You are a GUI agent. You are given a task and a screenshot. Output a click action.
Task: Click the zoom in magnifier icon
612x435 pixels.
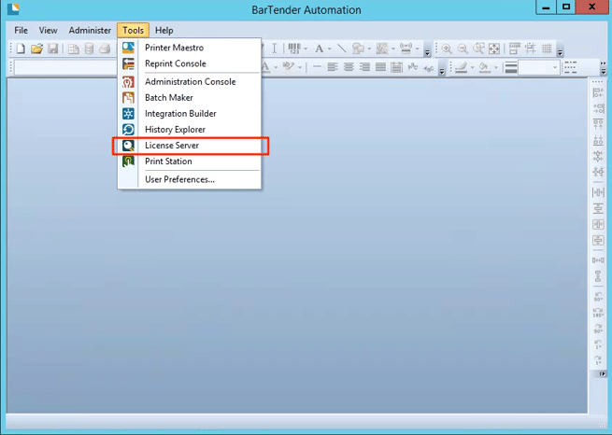[447, 49]
